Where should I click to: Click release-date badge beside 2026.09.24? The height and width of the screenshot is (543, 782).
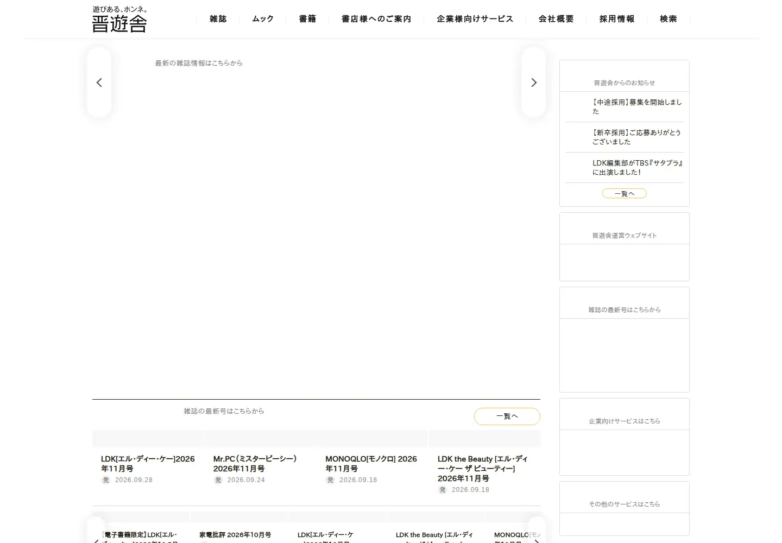tap(218, 480)
